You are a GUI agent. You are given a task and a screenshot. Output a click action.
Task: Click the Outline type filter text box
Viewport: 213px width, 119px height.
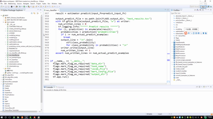tap(192, 13)
